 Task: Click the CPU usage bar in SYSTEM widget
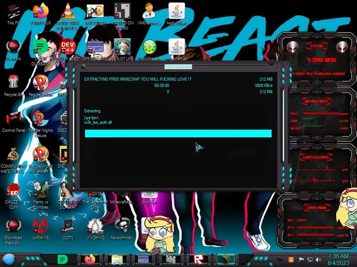pyautogui.click(x=321, y=114)
